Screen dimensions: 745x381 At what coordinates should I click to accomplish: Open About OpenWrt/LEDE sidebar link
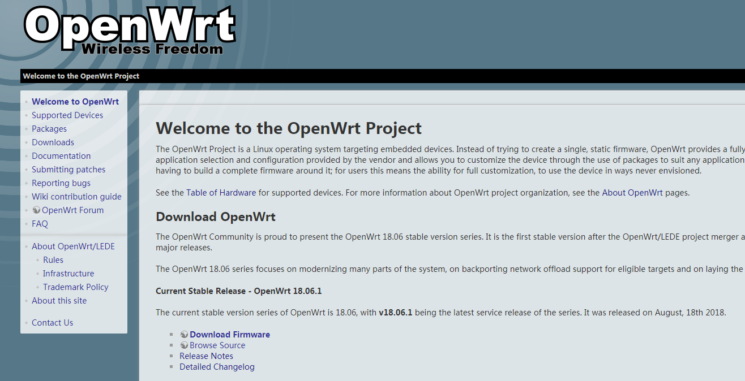click(x=73, y=246)
